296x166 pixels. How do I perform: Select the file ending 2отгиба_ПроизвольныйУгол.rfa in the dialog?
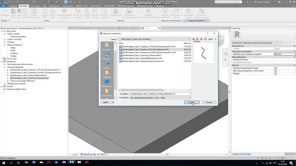click(x=148, y=52)
